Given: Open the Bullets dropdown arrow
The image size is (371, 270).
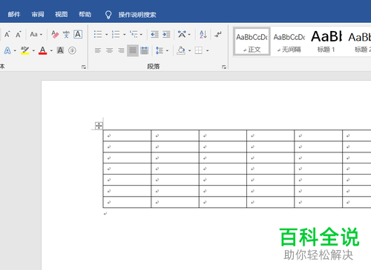Looking at the screenshot, I should coord(107,34).
